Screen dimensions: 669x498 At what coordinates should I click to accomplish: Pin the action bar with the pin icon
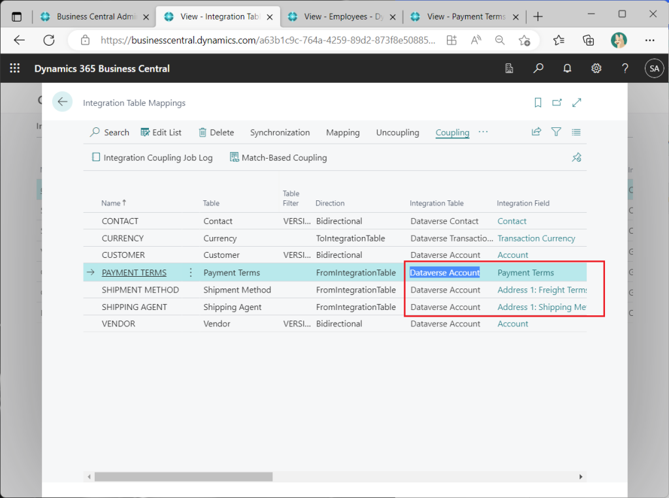coord(576,157)
